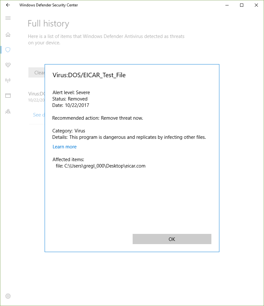Click the Category: Virus line

pyautogui.click(x=69, y=131)
